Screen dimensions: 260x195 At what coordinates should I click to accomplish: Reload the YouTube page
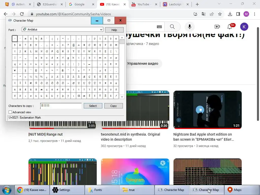pos(22,14)
